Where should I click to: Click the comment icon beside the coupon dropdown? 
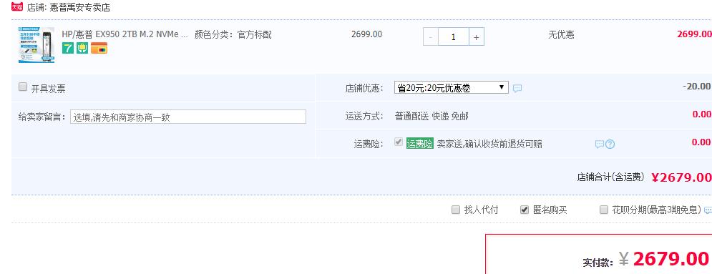pos(517,89)
